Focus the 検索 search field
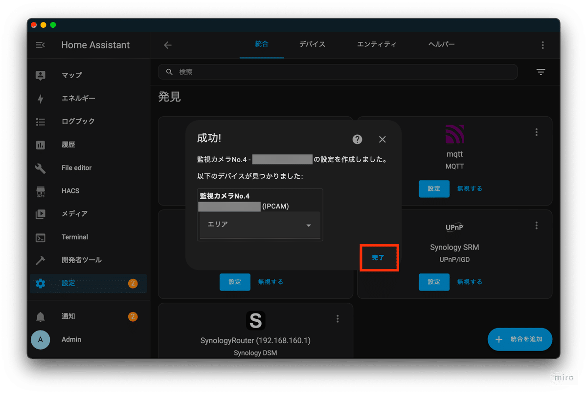The height and width of the screenshot is (394, 587). click(x=338, y=72)
